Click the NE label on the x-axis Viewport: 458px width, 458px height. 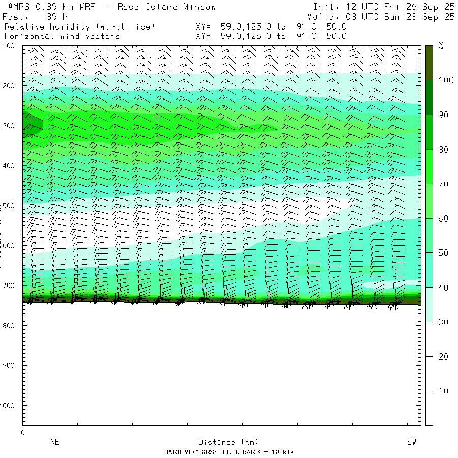54,442
